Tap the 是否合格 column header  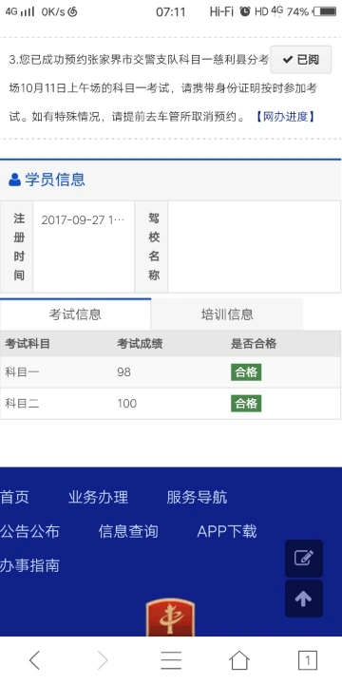tap(254, 344)
